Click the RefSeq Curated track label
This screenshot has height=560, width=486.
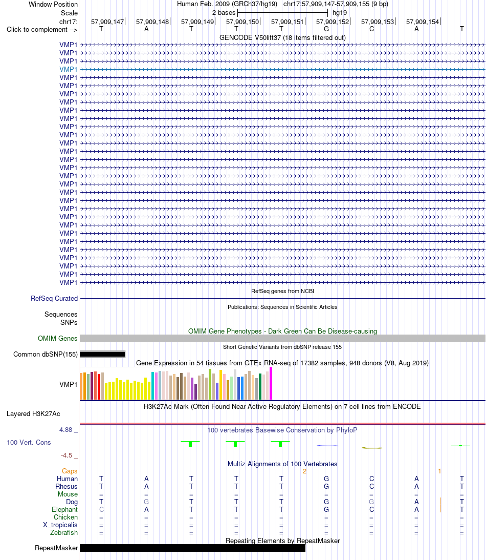pos(54,298)
